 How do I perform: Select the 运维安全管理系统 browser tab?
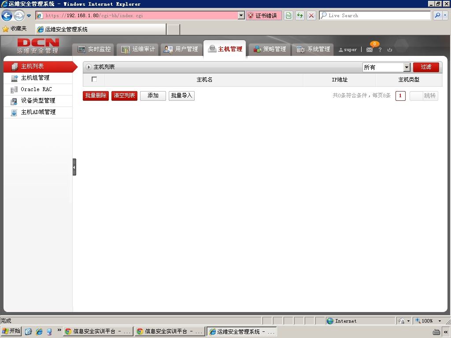pos(101,29)
